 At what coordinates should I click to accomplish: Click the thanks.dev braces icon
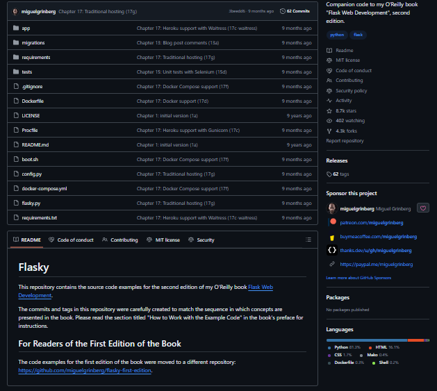click(331, 250)
